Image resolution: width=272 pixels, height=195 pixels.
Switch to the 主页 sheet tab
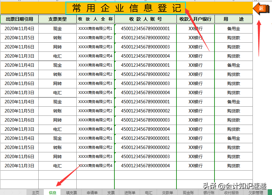[x=35, y=192]
